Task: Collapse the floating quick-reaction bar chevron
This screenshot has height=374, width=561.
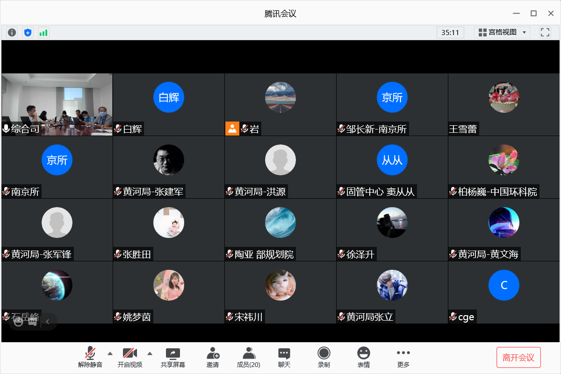Action: (x=47, y=321)
